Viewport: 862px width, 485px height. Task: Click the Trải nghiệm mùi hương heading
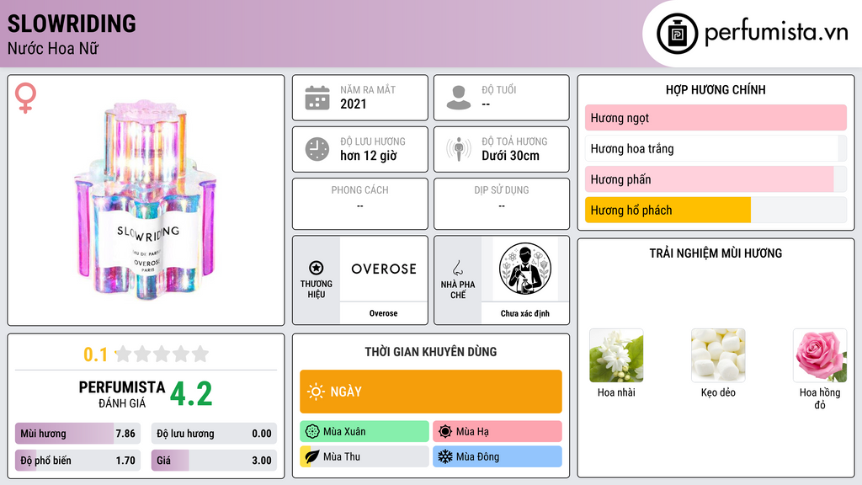point(716,253)
